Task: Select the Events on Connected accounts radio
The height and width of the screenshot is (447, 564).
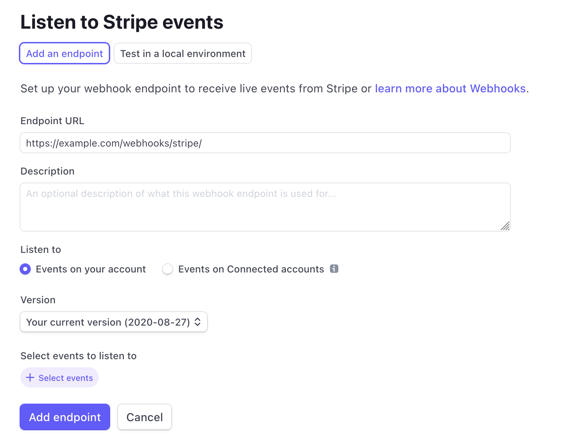Action: (x=168, y=269)
